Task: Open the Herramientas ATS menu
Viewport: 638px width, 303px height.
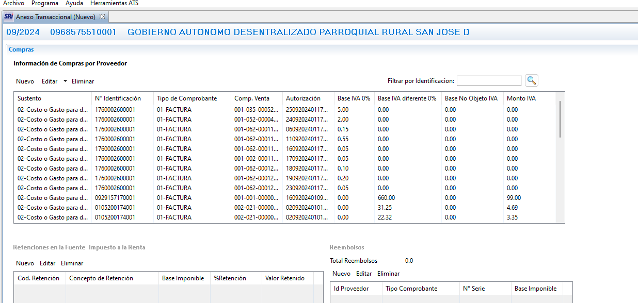Action: click(x=114, y=3)
